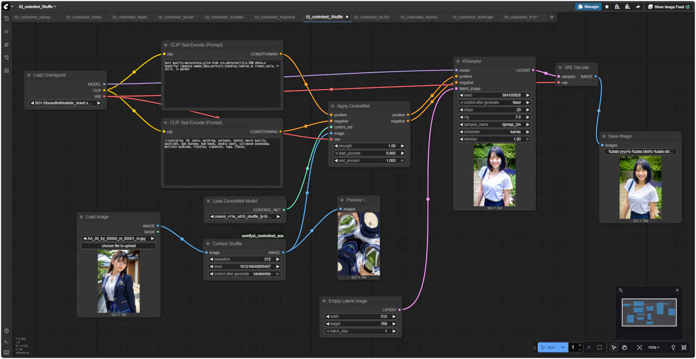Open the Run button dropdown arrow
Viewport: 696px width, 359px height.
pyautogui.click(x=563, y=348)
